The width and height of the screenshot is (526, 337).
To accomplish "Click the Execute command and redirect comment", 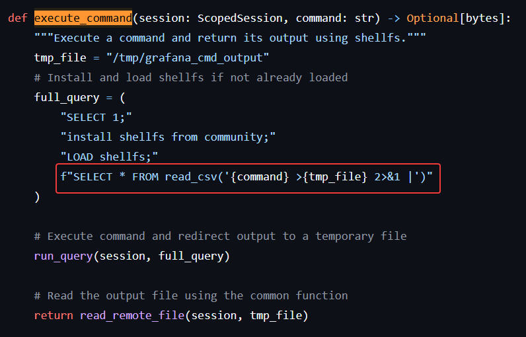I will point(221,236).
